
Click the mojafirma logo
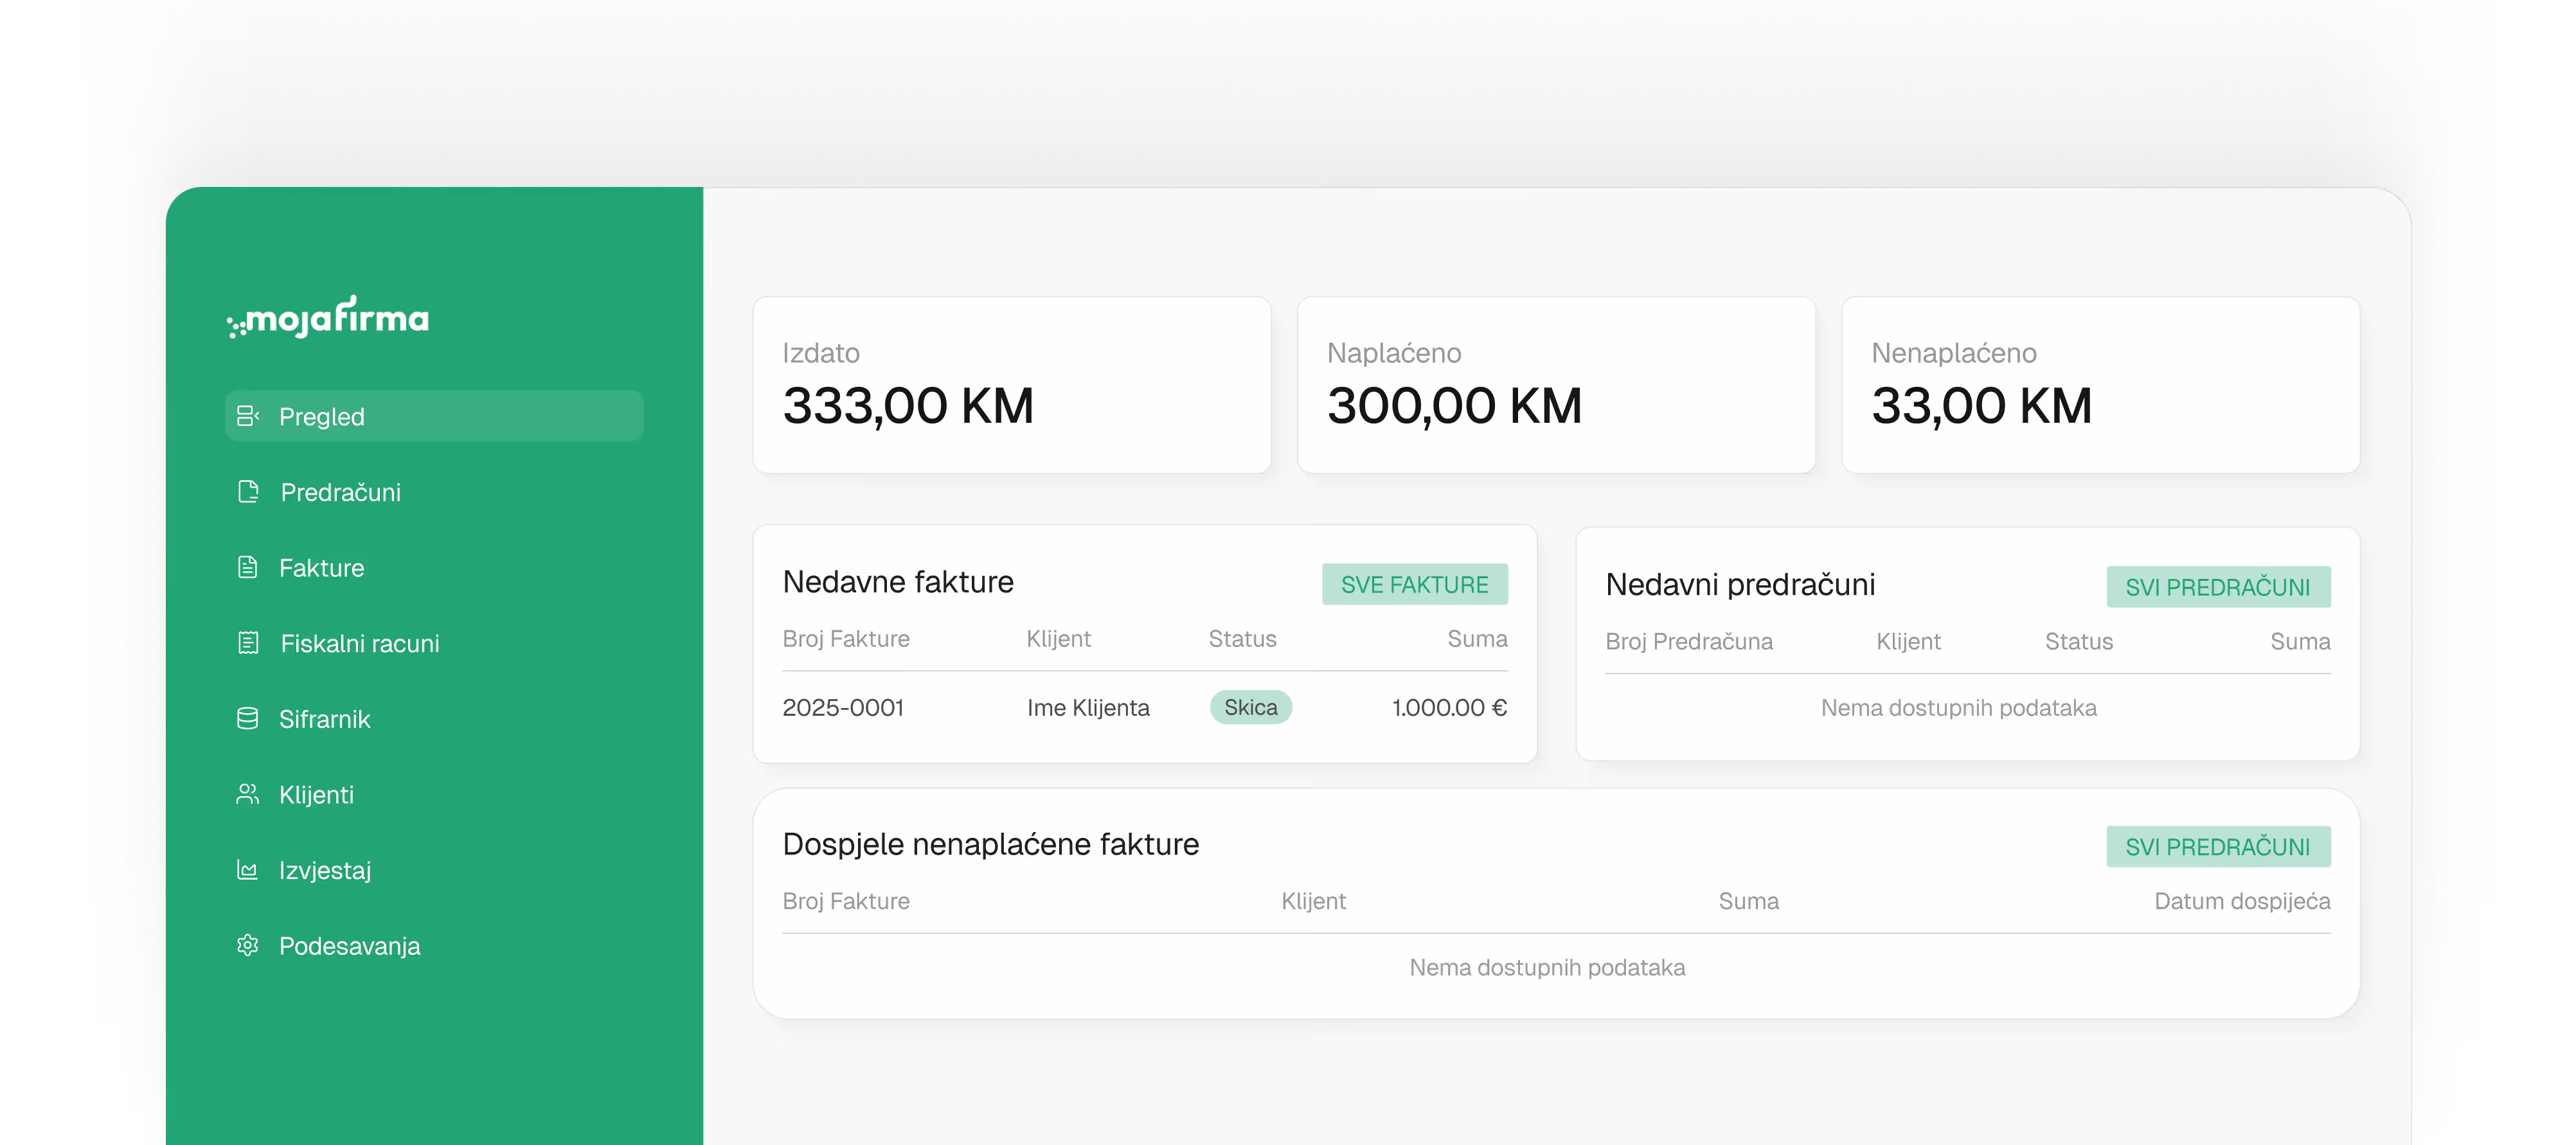327,318
